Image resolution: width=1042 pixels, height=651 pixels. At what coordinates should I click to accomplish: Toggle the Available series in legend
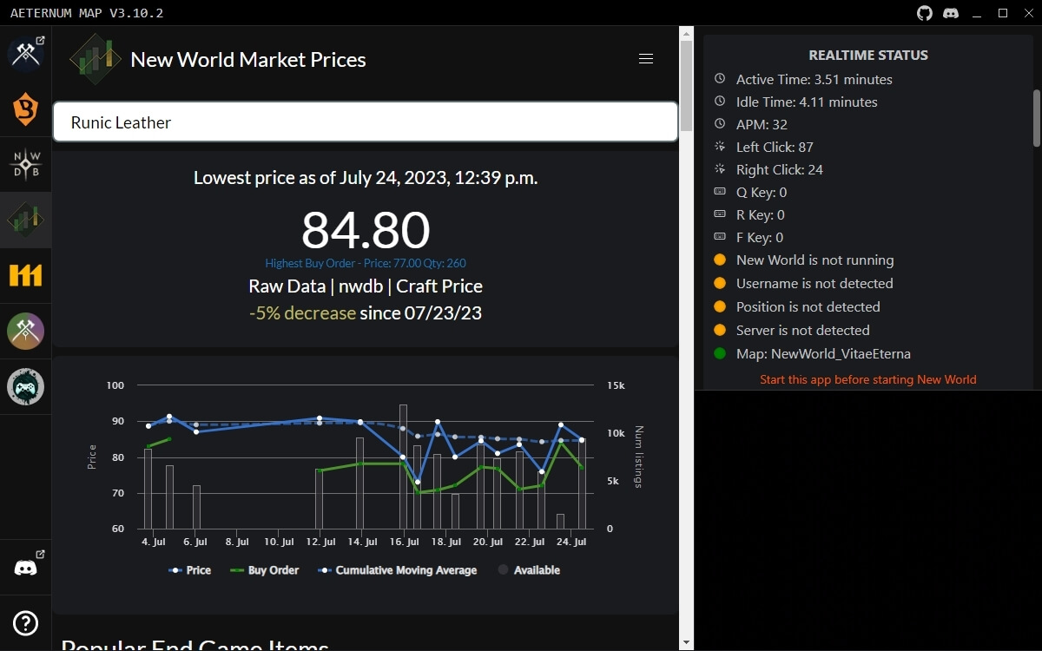pyautogui.click(x=529, y=570)
